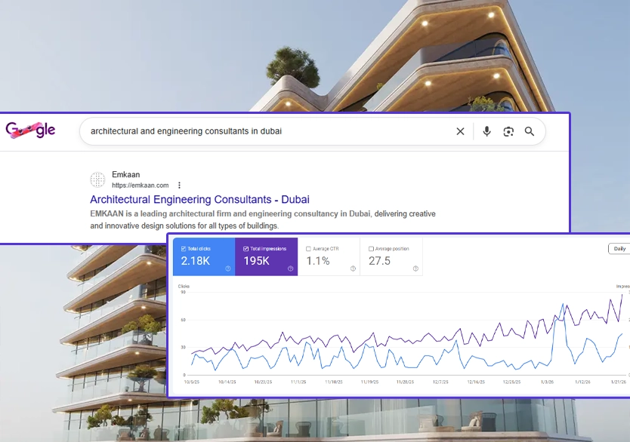
Task: Open Search by image camera icon
Action: 508,131
